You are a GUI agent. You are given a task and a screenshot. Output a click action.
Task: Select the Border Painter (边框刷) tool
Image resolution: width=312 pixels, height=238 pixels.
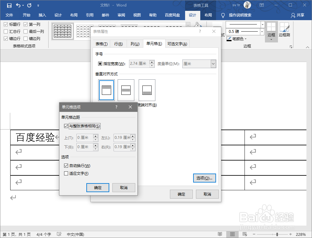point(284,32)
